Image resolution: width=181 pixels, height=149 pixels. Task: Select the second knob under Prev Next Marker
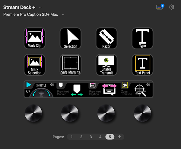(x=70, y=113)
